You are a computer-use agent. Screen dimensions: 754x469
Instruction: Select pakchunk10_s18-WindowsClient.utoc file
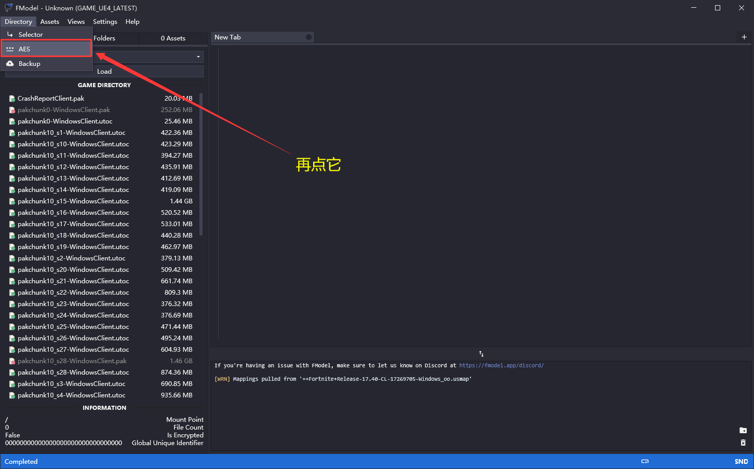tap(101, 236)
